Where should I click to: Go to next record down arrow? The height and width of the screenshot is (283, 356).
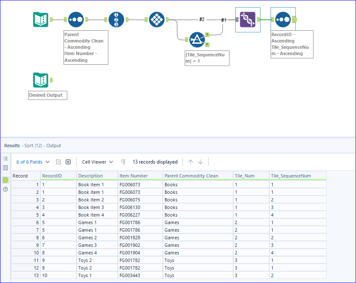coord(200,162)
